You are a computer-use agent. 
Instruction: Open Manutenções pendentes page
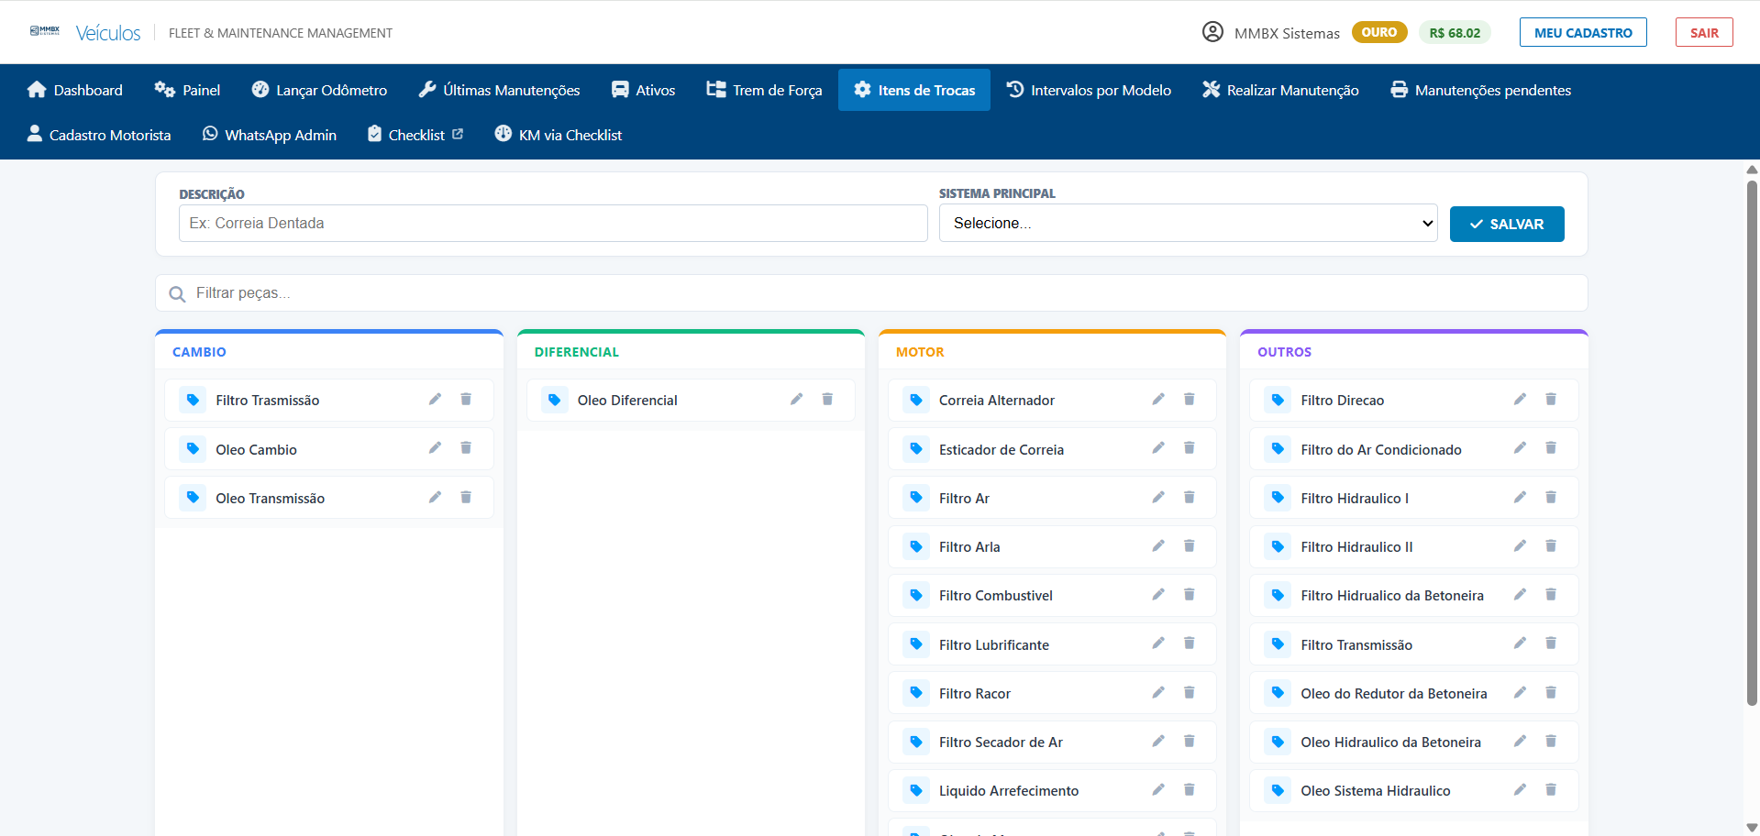[1481, 90]
